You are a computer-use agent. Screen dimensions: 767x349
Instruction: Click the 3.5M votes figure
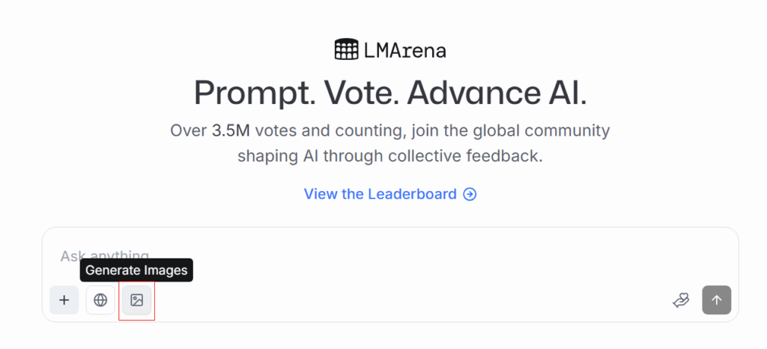[231, 130]
